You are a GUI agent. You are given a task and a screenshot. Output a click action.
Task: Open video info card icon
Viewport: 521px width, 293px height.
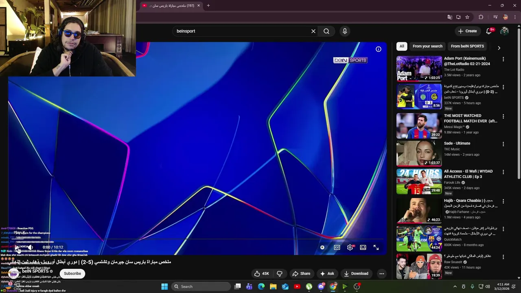coord(379,49)
